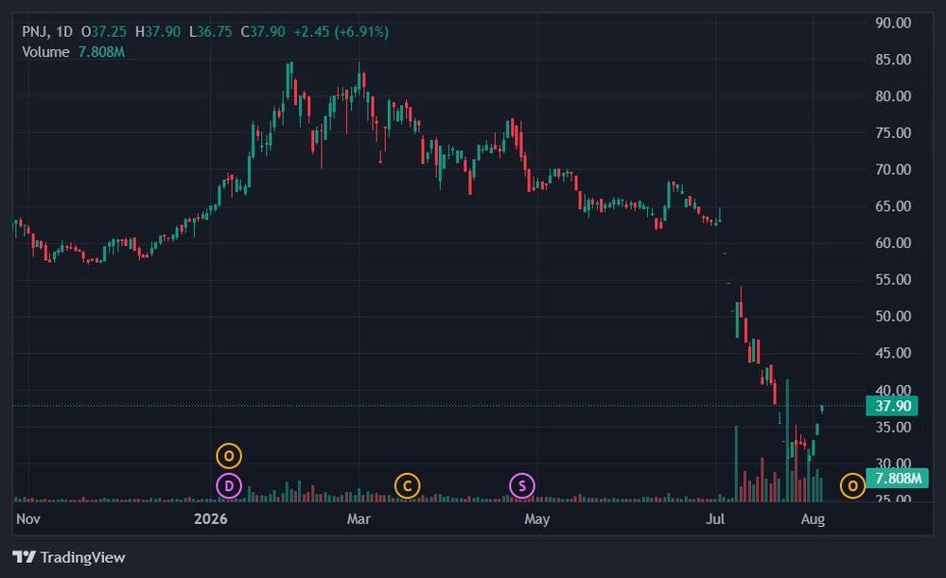
Task: Click the 75.00 price axis label
Action: pos(893,132)
